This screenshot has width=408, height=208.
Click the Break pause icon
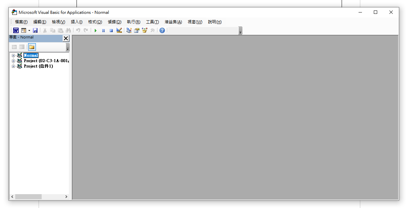[x=103, y=30]
